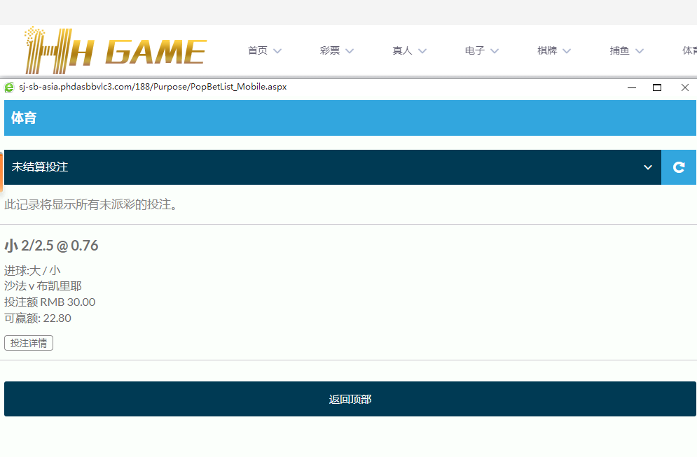Select the bet title 小 2/2.5 @ 0.76

click(x=51, y=246)
